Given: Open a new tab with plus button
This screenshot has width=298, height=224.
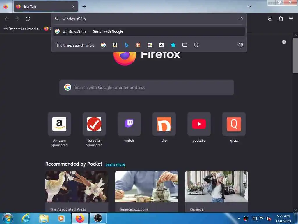Looking at the screenshot, I should [84, 7].
